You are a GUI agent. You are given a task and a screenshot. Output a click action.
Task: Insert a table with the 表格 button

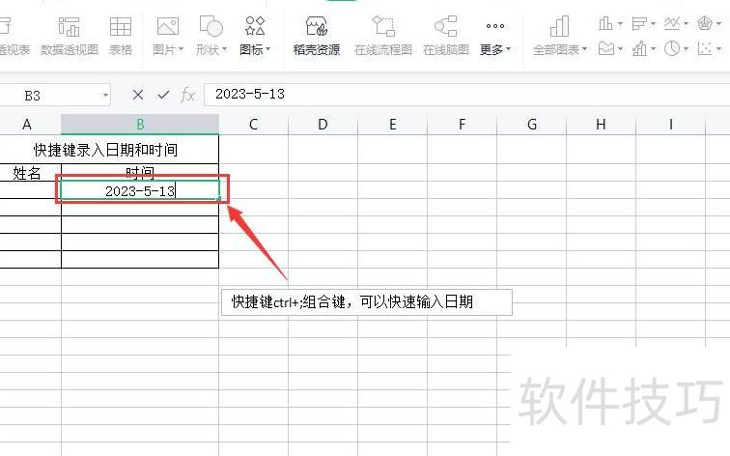pyautogui.click(x=120, y=36)
